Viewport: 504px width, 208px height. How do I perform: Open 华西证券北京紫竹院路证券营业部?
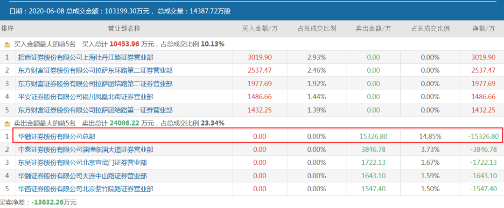coord(85,189)
